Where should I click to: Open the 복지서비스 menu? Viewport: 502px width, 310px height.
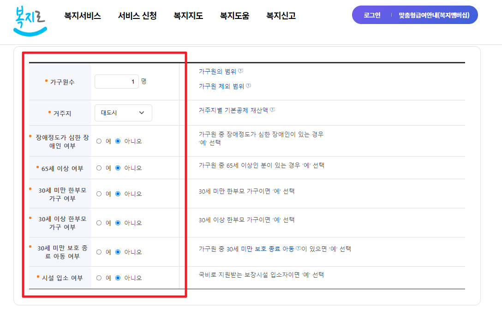83,16
